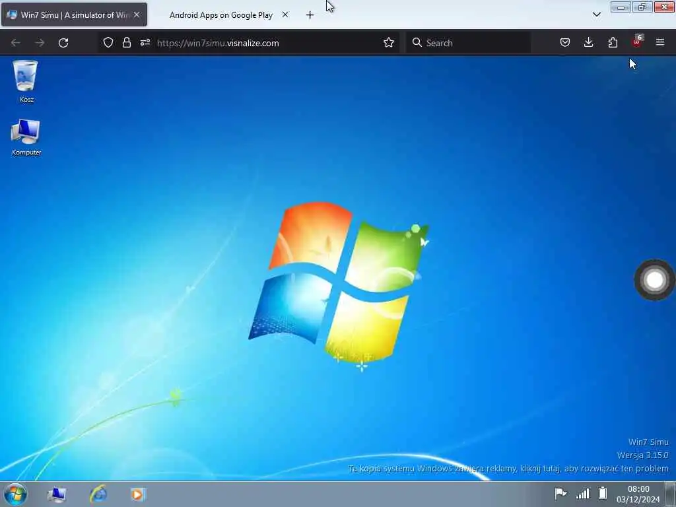Open the Downloads panel
This screenshot has height=507, width=676.
(588, 42)
